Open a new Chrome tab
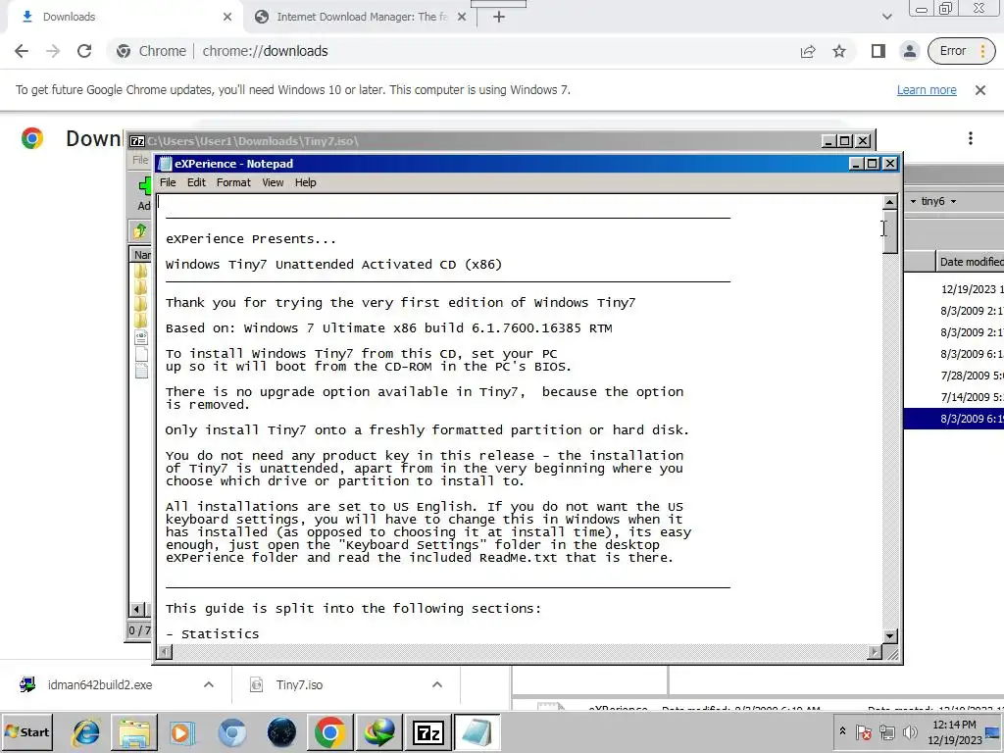The width and height of the screenshot is (1004, 753). click(499, 18)
